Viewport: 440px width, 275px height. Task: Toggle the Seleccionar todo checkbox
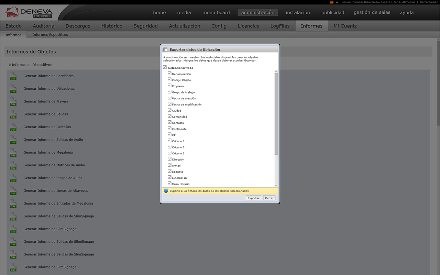[x=165, y=67]
